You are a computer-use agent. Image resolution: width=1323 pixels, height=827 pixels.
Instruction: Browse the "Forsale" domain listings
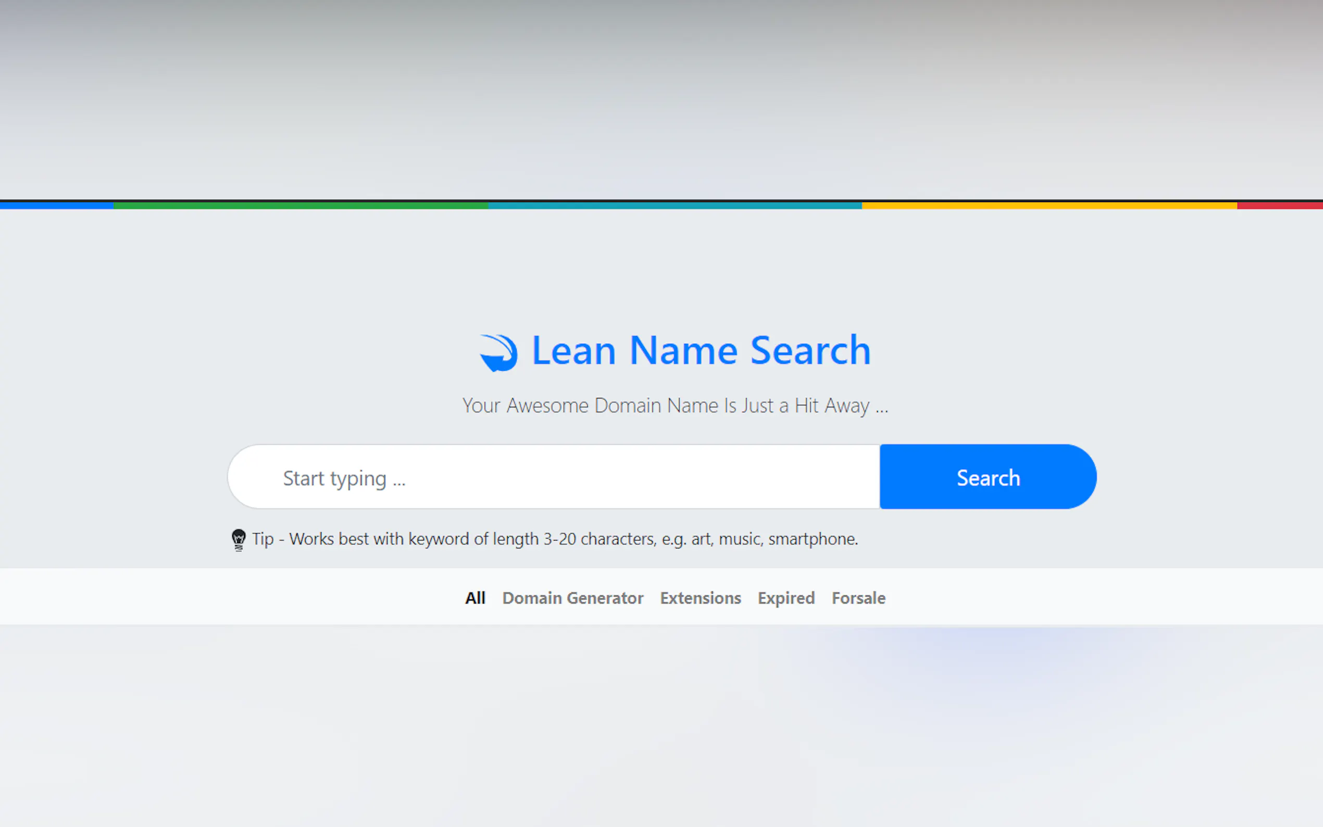pos(858,598)
